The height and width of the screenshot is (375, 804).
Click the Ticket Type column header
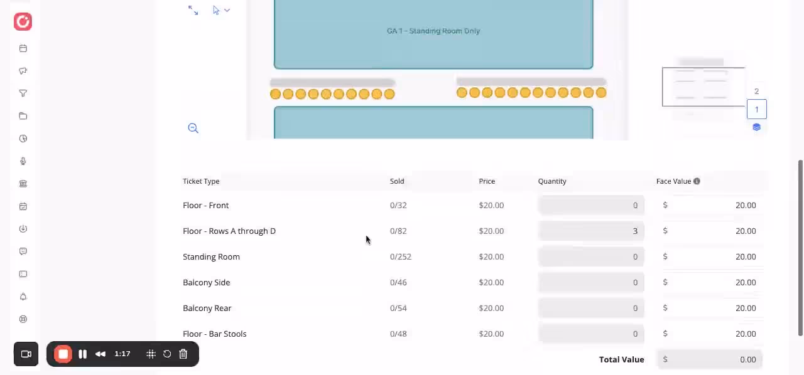(201, 181)
